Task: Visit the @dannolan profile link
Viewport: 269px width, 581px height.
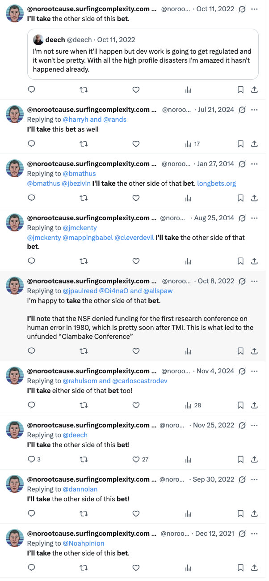Action: pyautogui.click(x=80, y=489)
